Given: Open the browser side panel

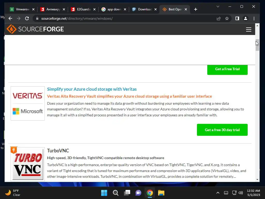Looking at the screenshot, I should [237, 18].
